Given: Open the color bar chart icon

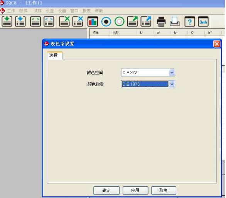Looking at the screenshot, I should coord(93,22).
